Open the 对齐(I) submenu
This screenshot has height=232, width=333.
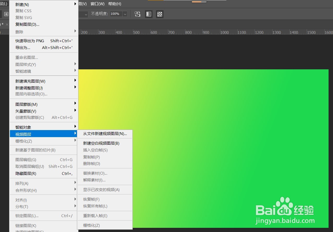tap(44, 200)
